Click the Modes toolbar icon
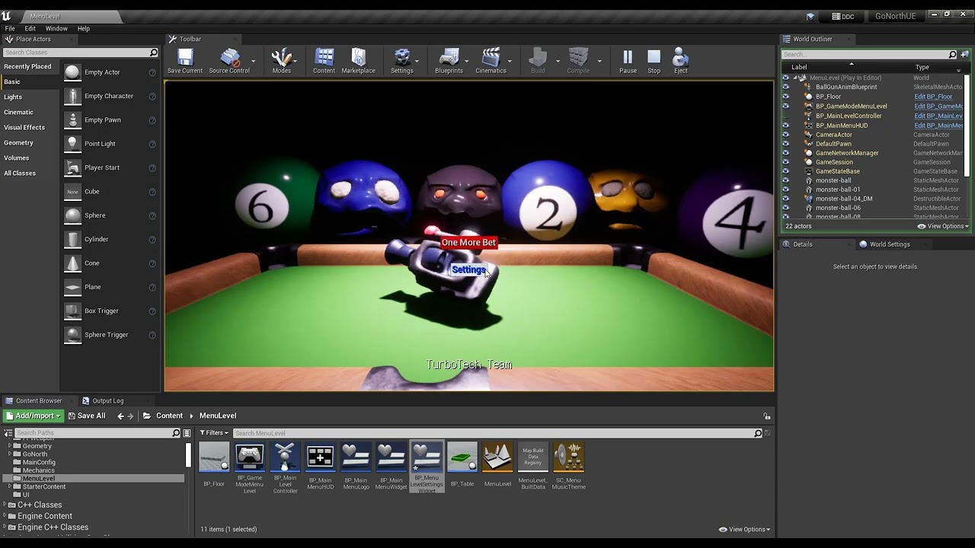The image size is (975, 548). pos(282,58)
